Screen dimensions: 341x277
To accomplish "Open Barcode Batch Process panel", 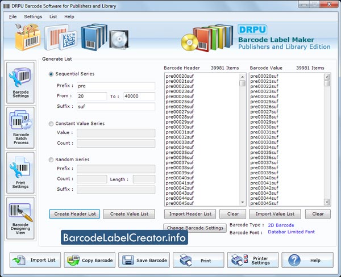I will tap(20, 128).
